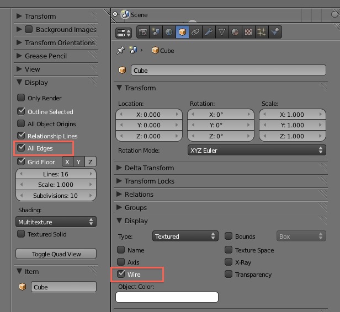This screenshot has width=340, height=312.
Task: Expand the View panel
Action: [19, 69]
